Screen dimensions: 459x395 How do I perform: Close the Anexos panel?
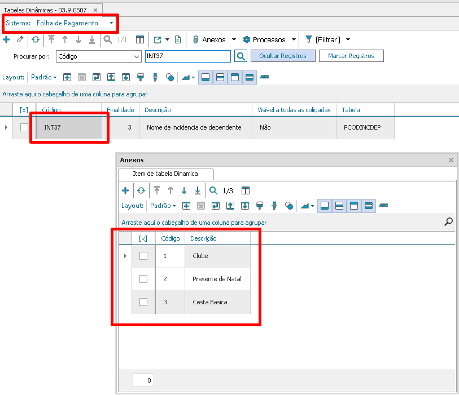pyautogui.click(x=451, y=160)
